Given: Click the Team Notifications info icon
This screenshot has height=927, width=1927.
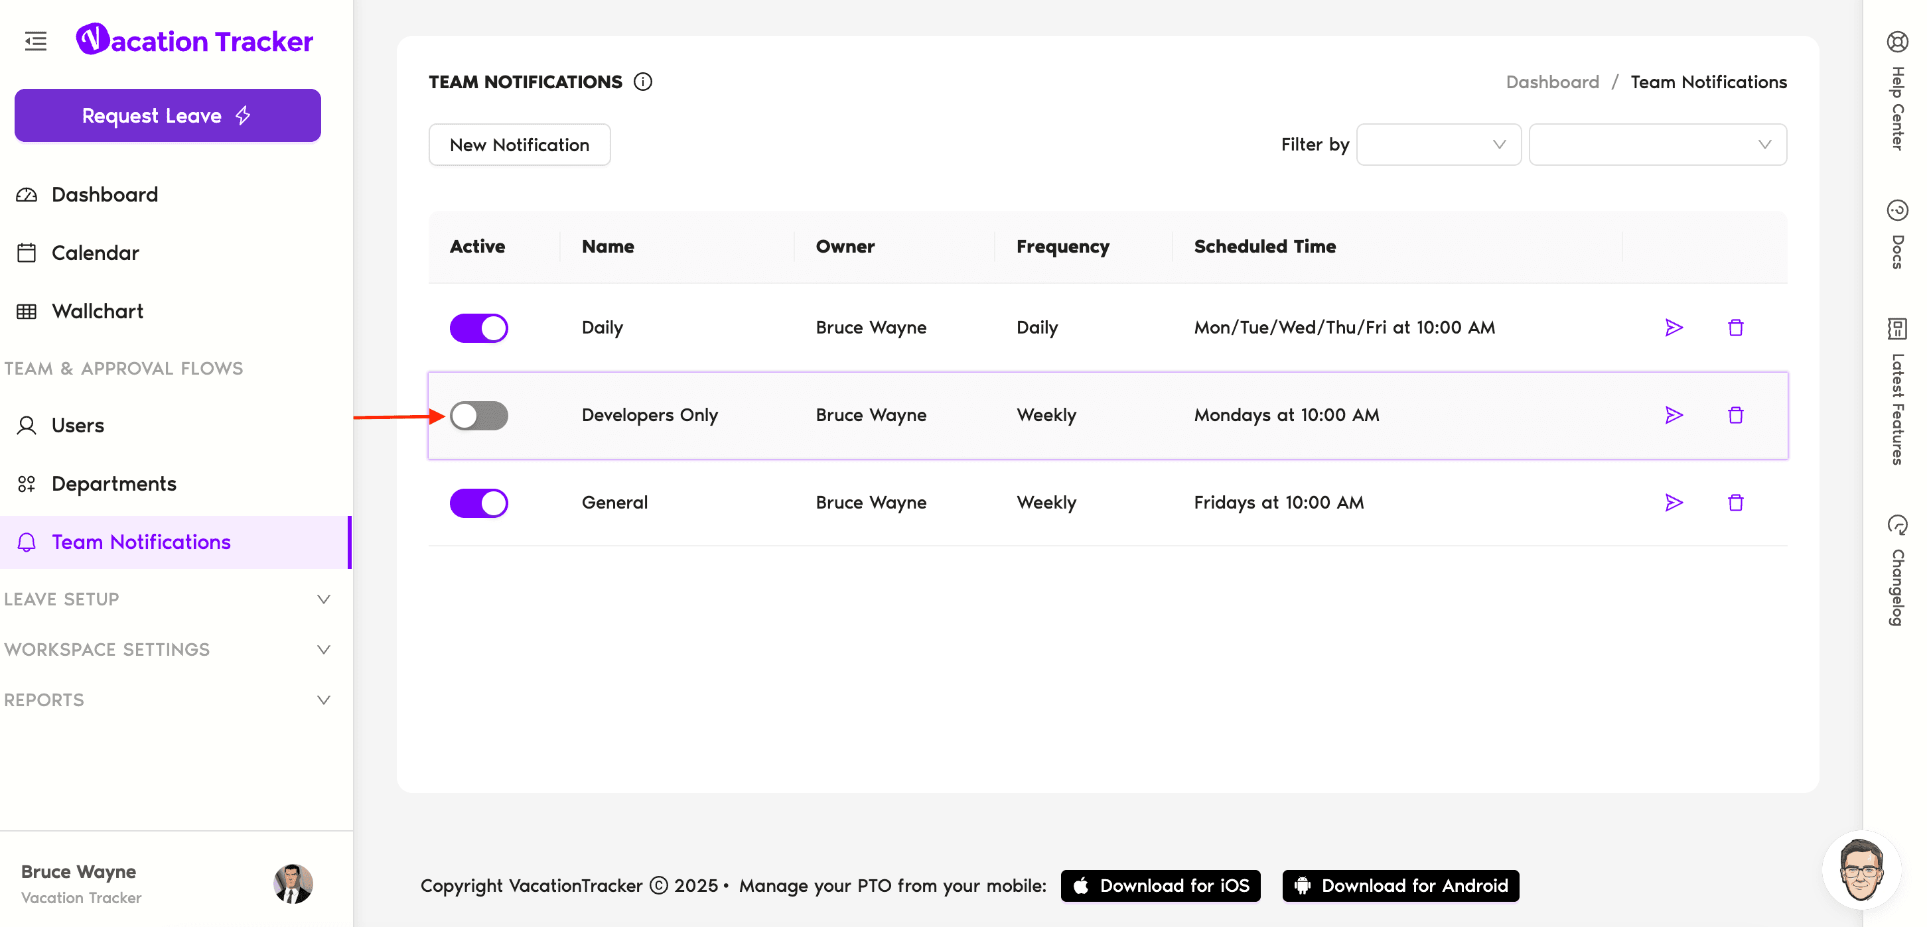Looking at the screenshot, I should click(x=642, y=82).
